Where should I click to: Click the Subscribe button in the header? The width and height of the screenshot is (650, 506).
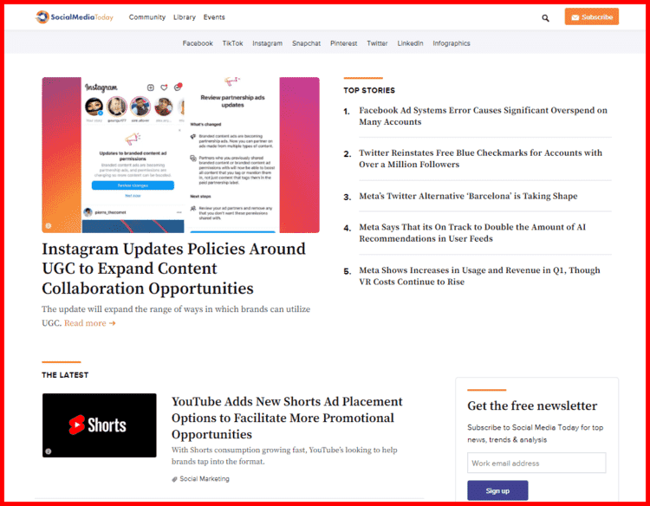592,16
